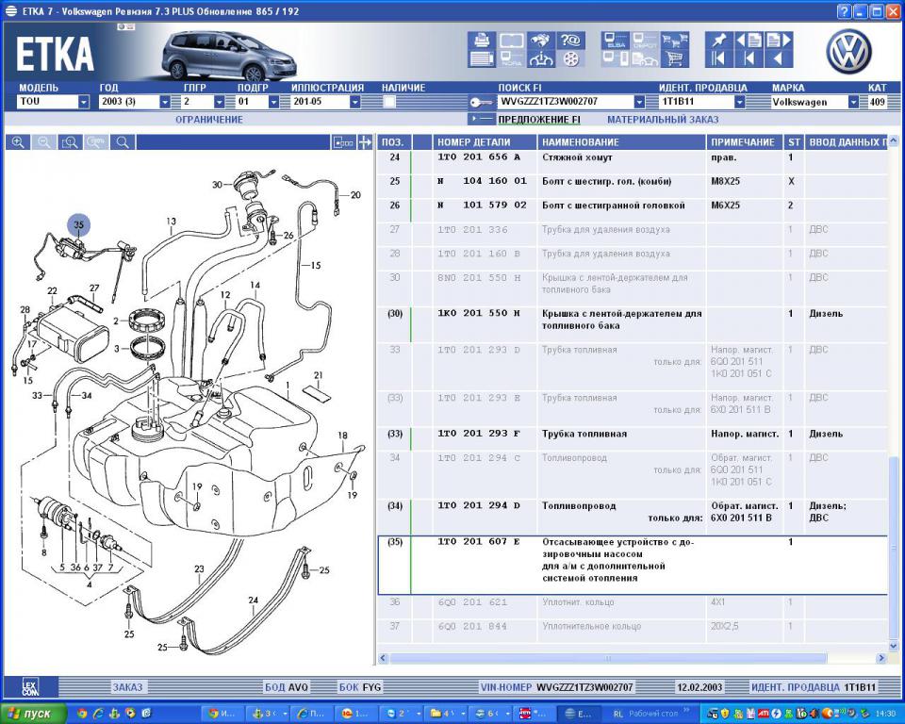
Task: Click callout number 30 in the diagram
Action: click(x=217, y=185)
